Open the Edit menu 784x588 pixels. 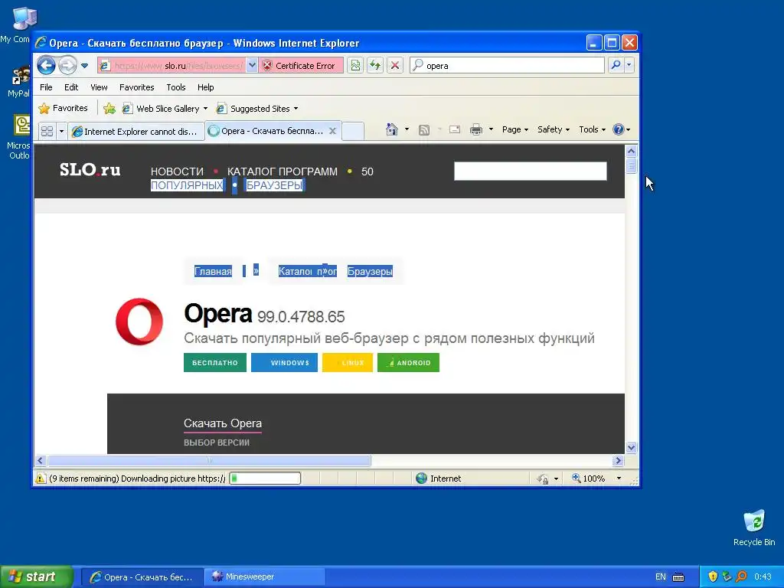coord(71,87)
